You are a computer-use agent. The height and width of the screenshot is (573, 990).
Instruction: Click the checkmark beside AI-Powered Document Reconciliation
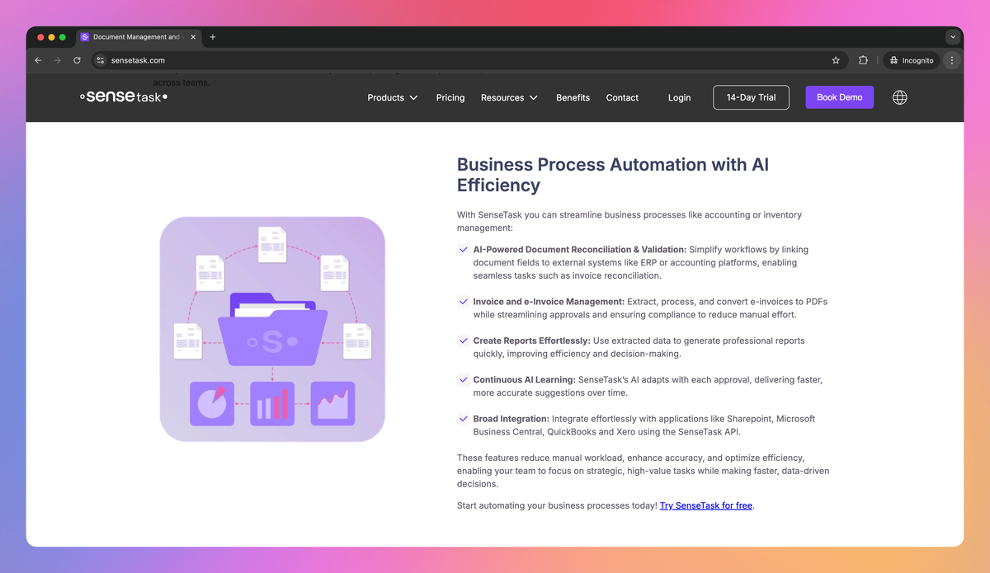click(x=464, y=249)
